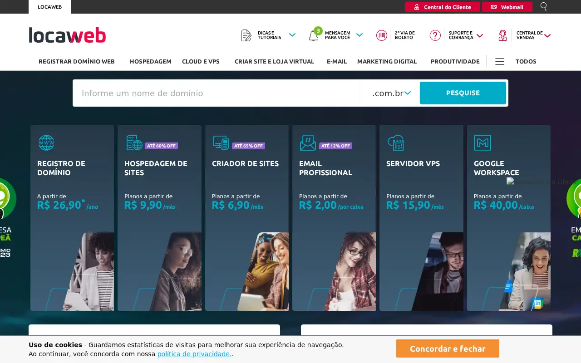Click the Google Workspace M icon
The height and width of the screenshot is (363, 581).
pos(483,142)
